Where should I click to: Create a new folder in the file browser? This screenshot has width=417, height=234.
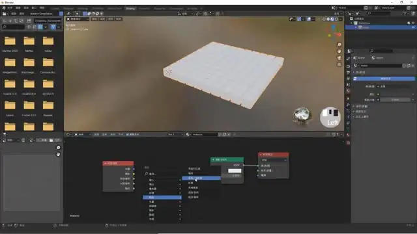coord(29,21)
